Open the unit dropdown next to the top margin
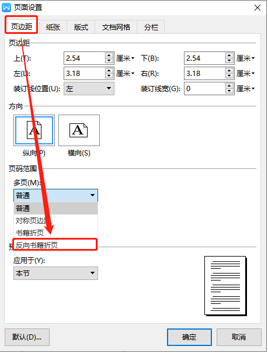268x353 pixels. 125,58
